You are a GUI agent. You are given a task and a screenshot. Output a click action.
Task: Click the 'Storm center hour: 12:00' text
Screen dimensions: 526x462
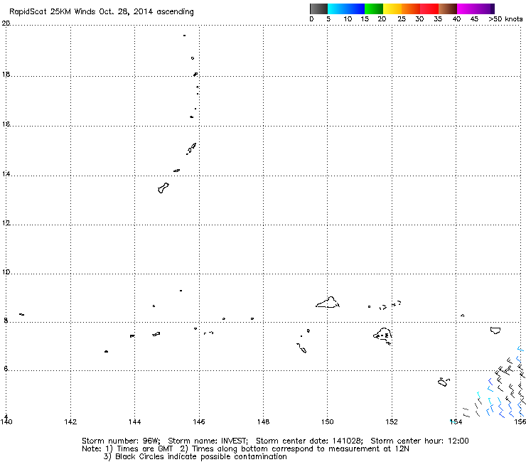pos(419,441)
